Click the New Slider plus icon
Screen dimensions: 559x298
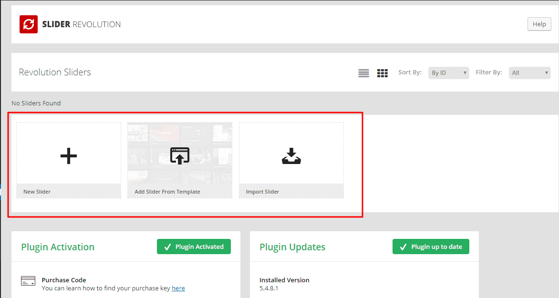click(x=68, y=155)
